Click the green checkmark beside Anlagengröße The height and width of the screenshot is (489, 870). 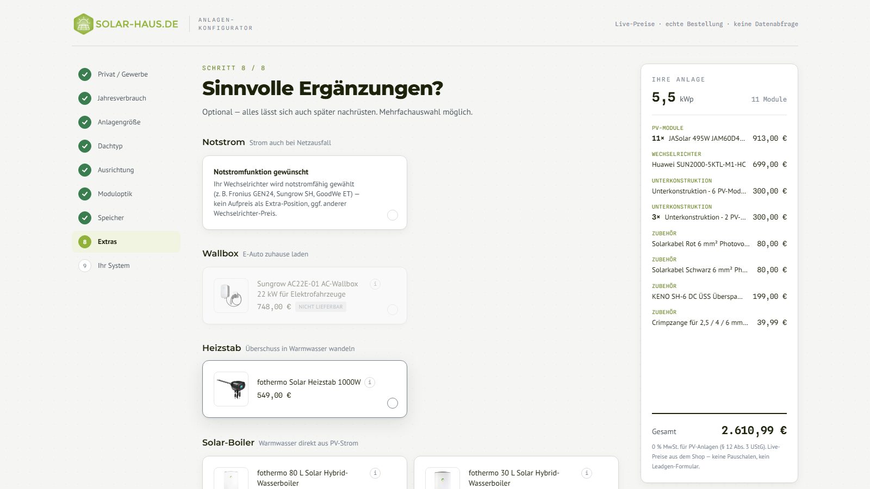coord(85,122)
